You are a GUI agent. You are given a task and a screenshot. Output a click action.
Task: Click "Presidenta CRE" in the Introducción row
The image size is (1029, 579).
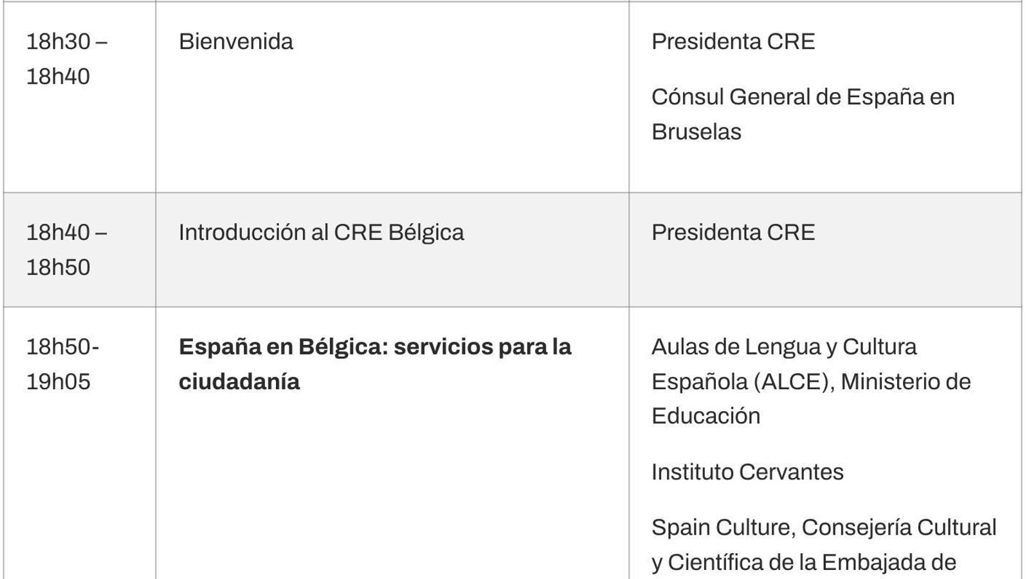pyautogui.click(x=733, y=233)
